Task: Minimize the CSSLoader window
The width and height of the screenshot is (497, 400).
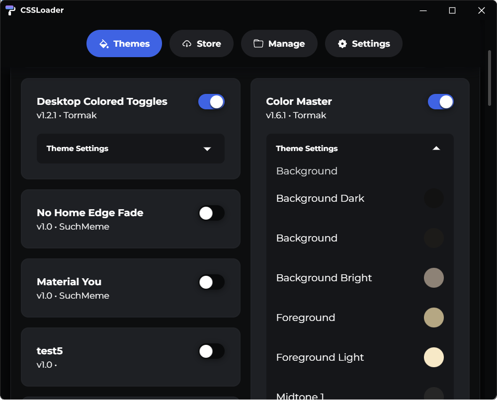Action: pyautogui.click(x=423, y=10)
